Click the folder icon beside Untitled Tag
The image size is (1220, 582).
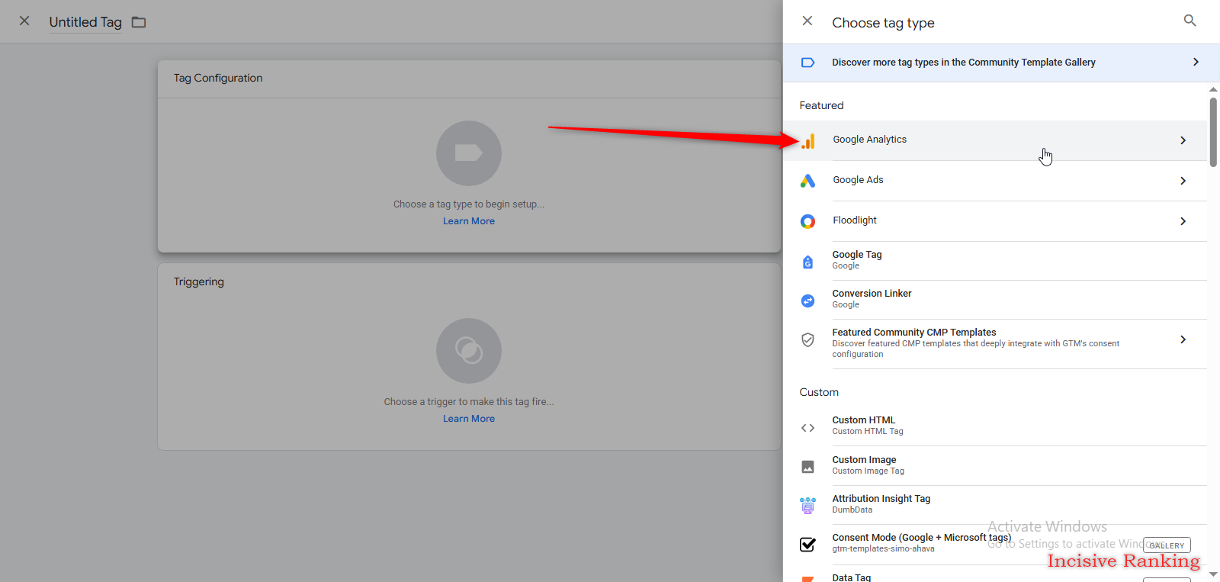pos(139,22)
